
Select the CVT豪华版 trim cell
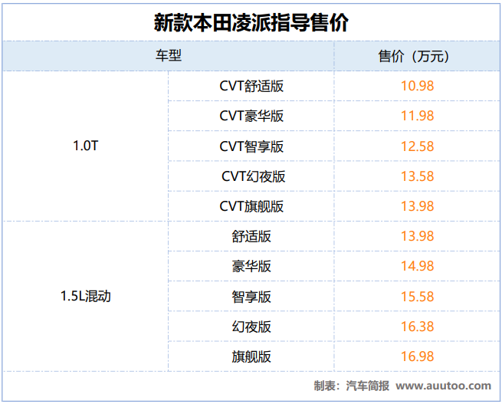coord(251,116)
